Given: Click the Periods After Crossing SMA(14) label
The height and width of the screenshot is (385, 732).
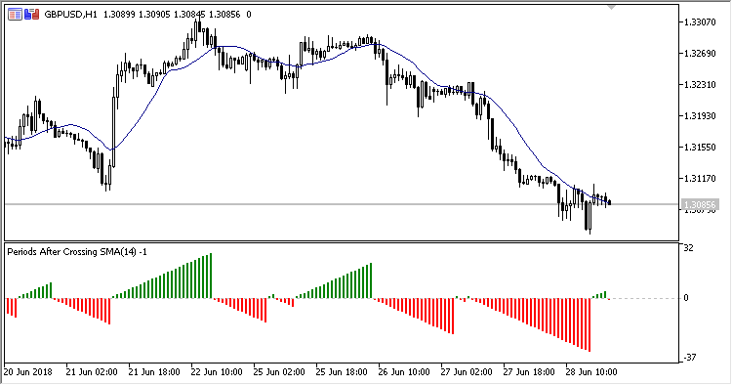Looking at the screenshot, I should (x=72, y=252).
